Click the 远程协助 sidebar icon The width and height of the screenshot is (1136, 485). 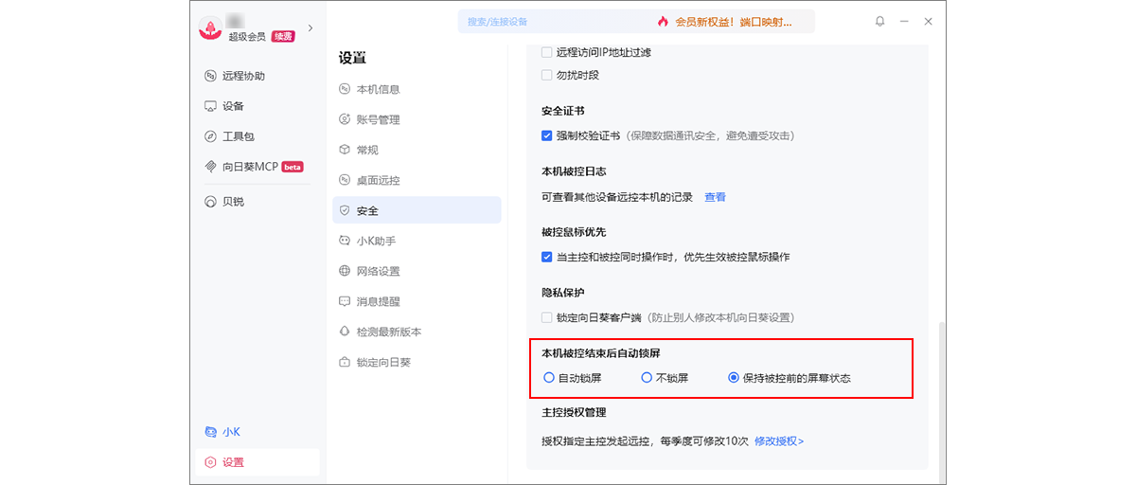click(x=211, y=76)
